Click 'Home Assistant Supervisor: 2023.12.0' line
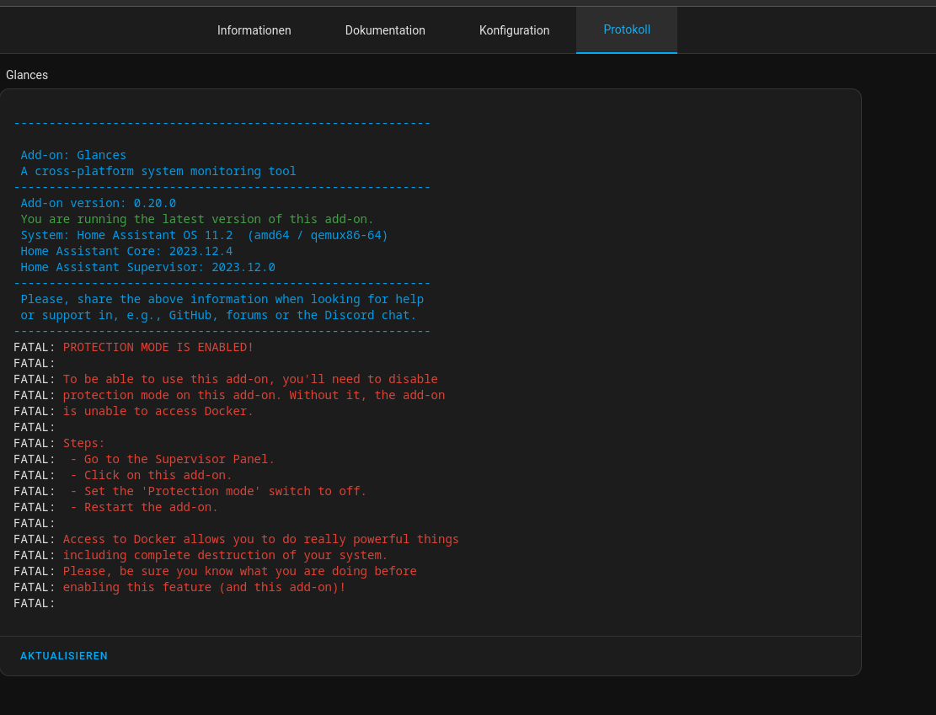 [x=148, y=267]
